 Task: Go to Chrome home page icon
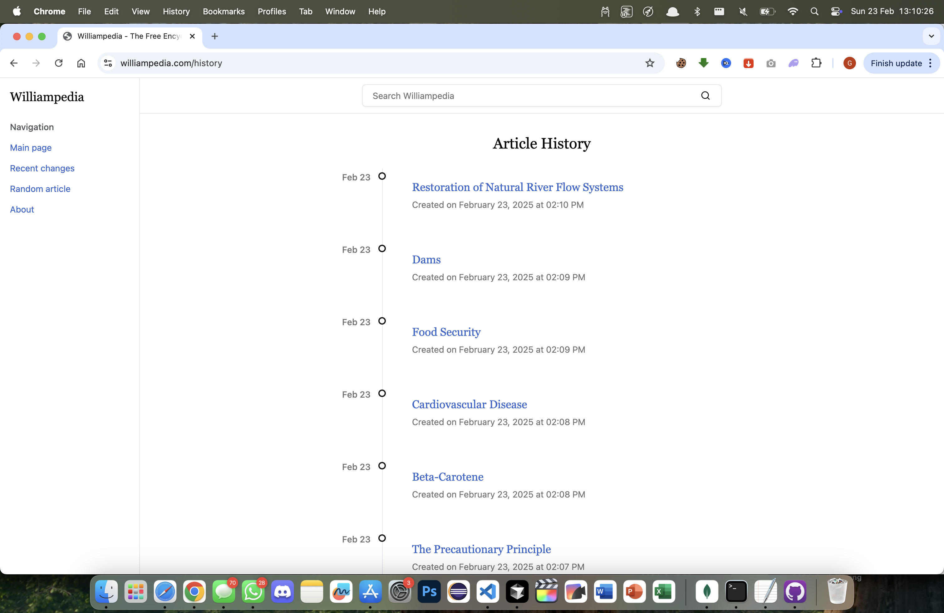point(81,63)
